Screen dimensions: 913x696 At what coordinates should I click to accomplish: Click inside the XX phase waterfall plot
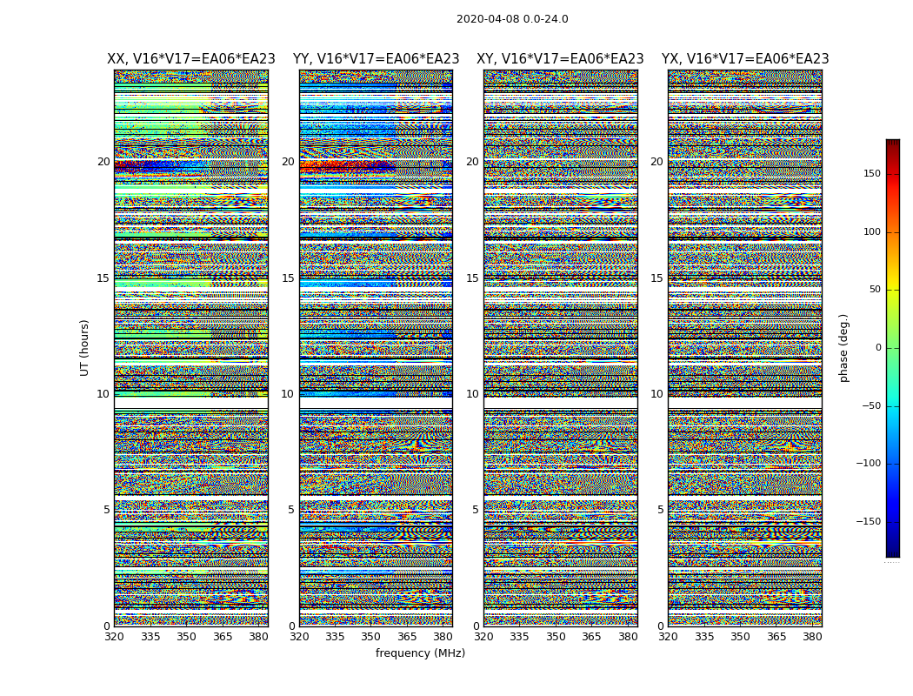pyautogui.click(x=191, y=348)
